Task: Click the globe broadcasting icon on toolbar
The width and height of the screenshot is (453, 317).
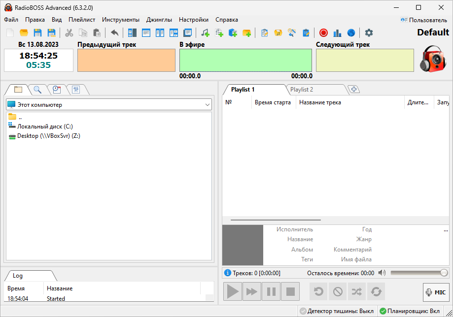Action: pyautogui.click(x=350, y=32)
